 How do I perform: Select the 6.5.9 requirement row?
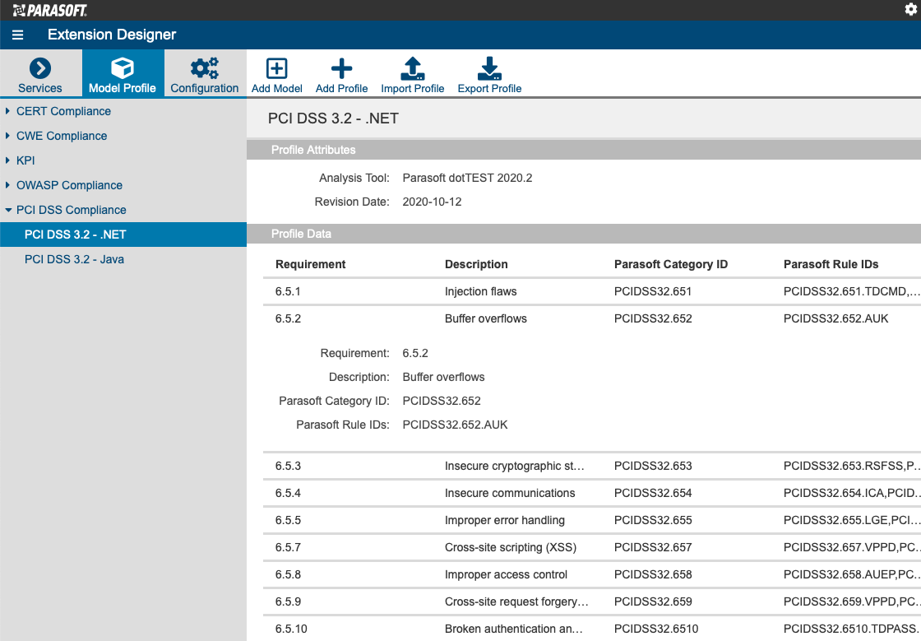pyautogui.click(x=592, y=601)
